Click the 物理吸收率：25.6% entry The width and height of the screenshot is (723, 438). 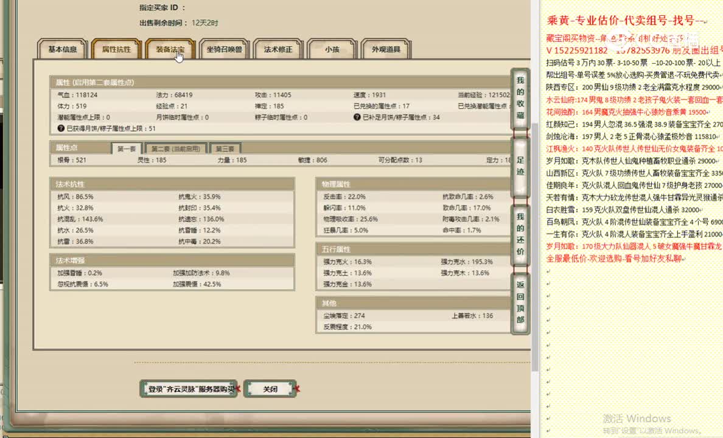(351, 219)
